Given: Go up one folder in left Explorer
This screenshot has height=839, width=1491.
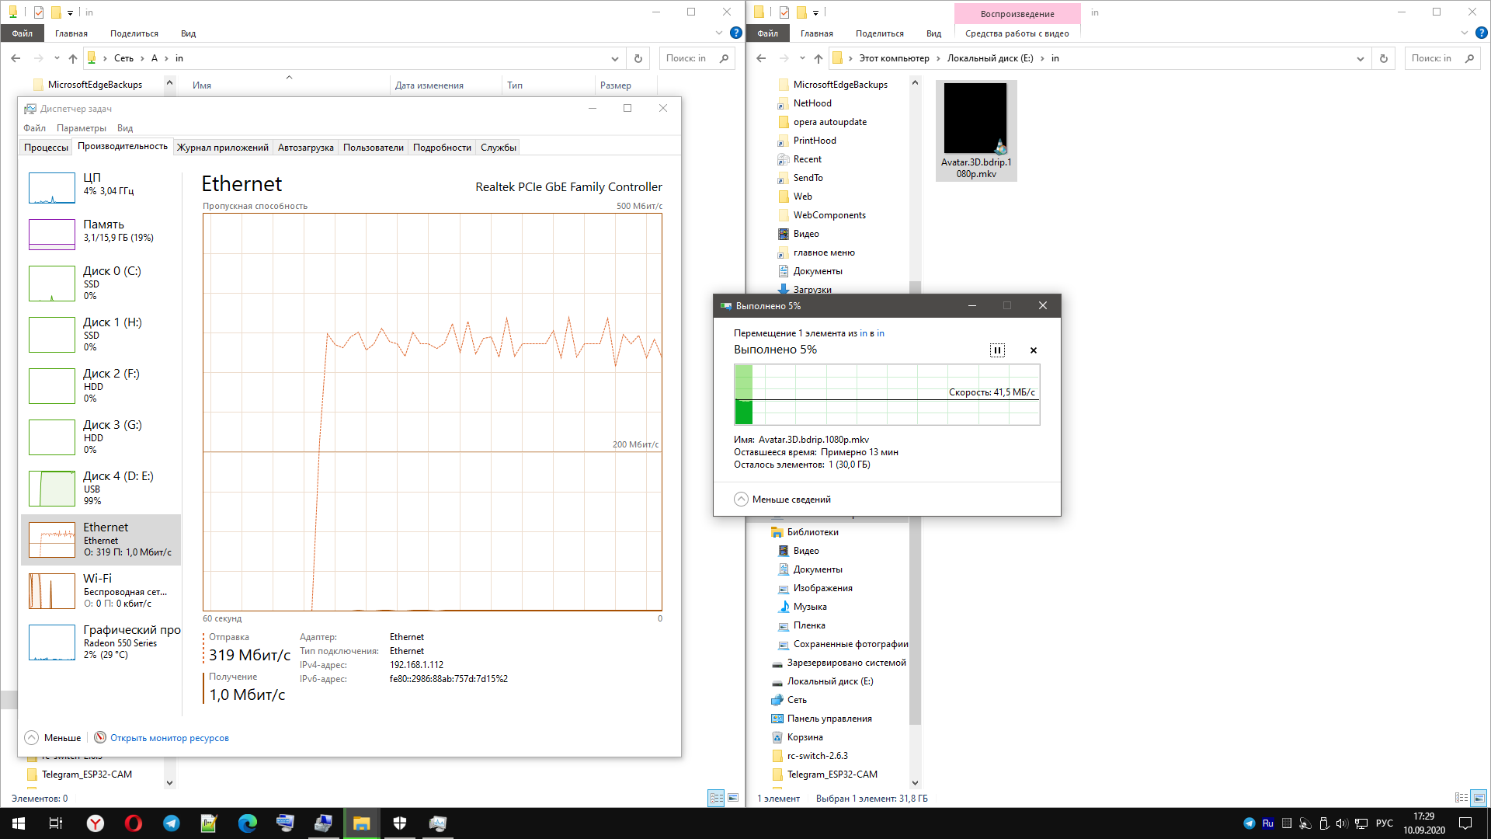Looking at the screenshot, I should (x=73, y=58).
